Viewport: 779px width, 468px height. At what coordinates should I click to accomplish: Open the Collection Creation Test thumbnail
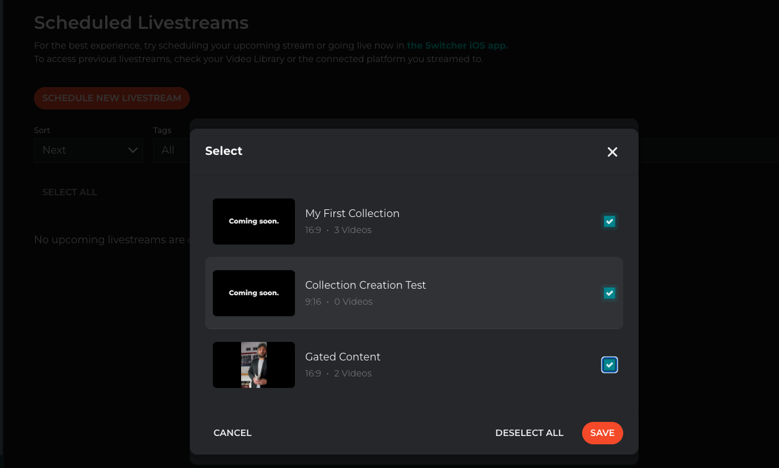[x=254, y=293]
